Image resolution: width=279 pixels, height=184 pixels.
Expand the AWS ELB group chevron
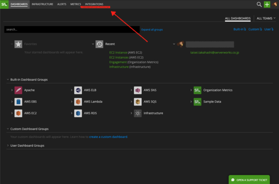(71, 90)
